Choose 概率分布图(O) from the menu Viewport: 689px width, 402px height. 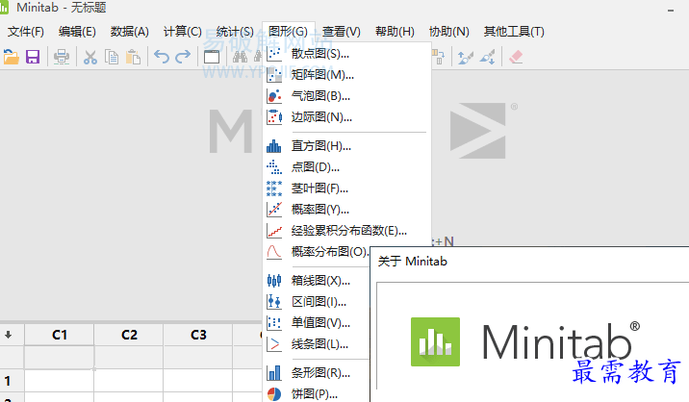pos(317,252)
